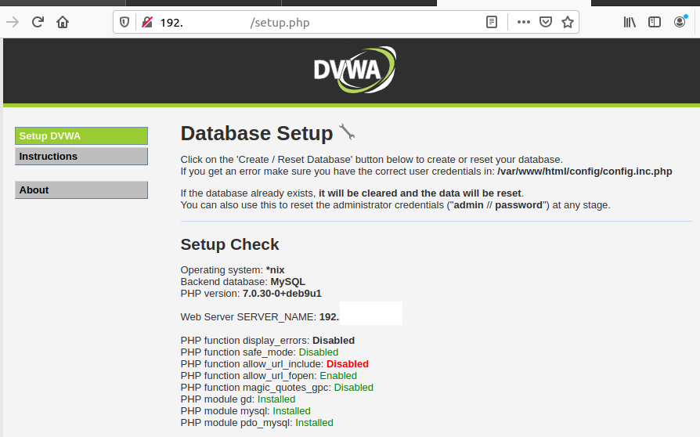The width and height of the screenshot is (700, 437).
Task: Click the wrench icon beside Database Setup
Action: click(x=347, y=132)
